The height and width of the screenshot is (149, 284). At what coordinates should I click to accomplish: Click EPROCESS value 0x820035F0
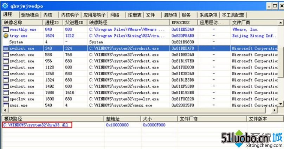183,105
